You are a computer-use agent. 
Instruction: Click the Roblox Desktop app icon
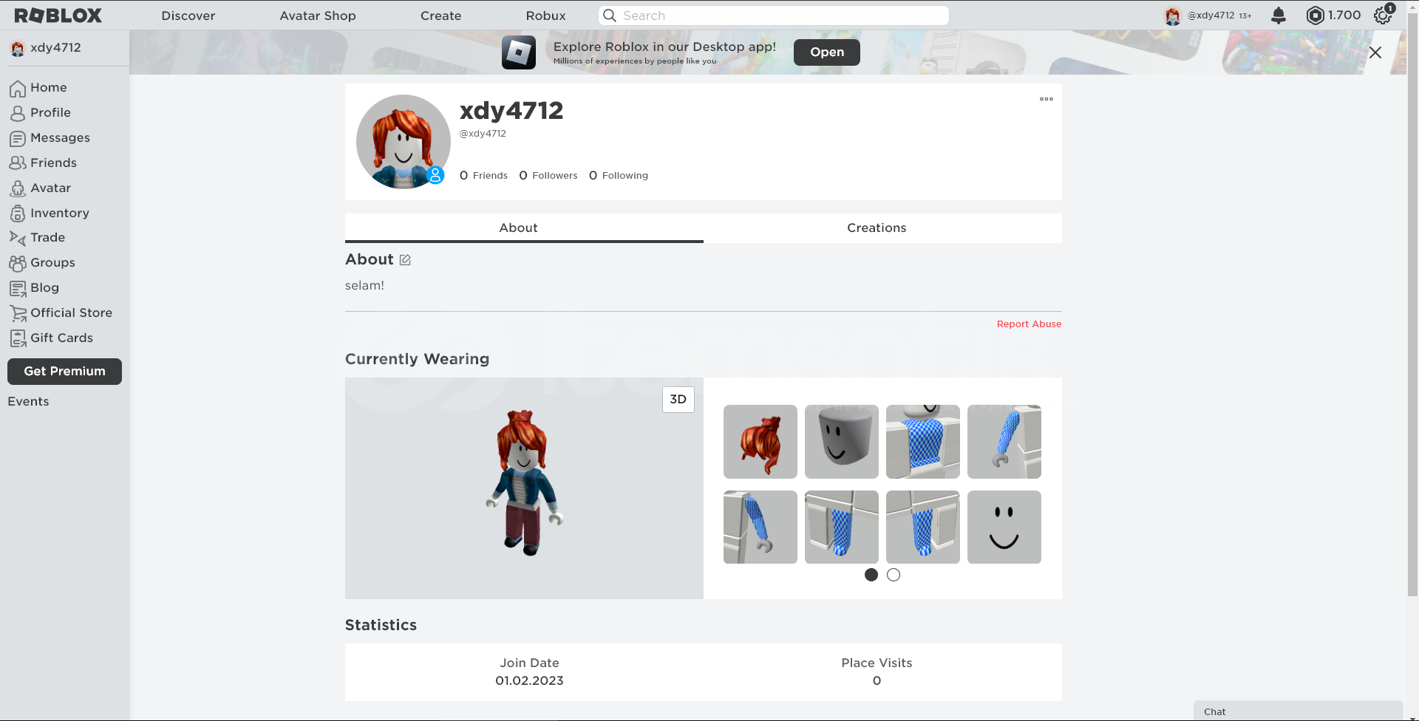(519, 52)
